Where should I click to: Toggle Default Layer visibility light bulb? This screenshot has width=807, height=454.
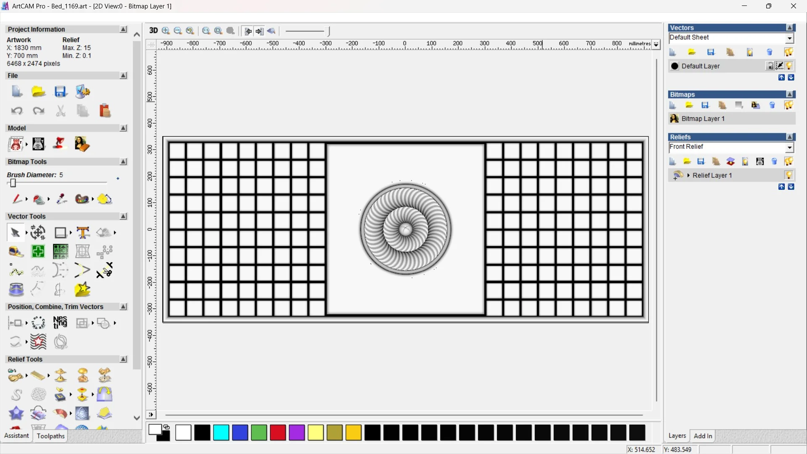[x=789, y=66]
